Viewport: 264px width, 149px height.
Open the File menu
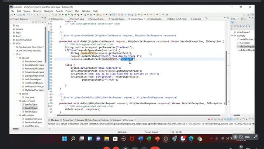point(12,11)
